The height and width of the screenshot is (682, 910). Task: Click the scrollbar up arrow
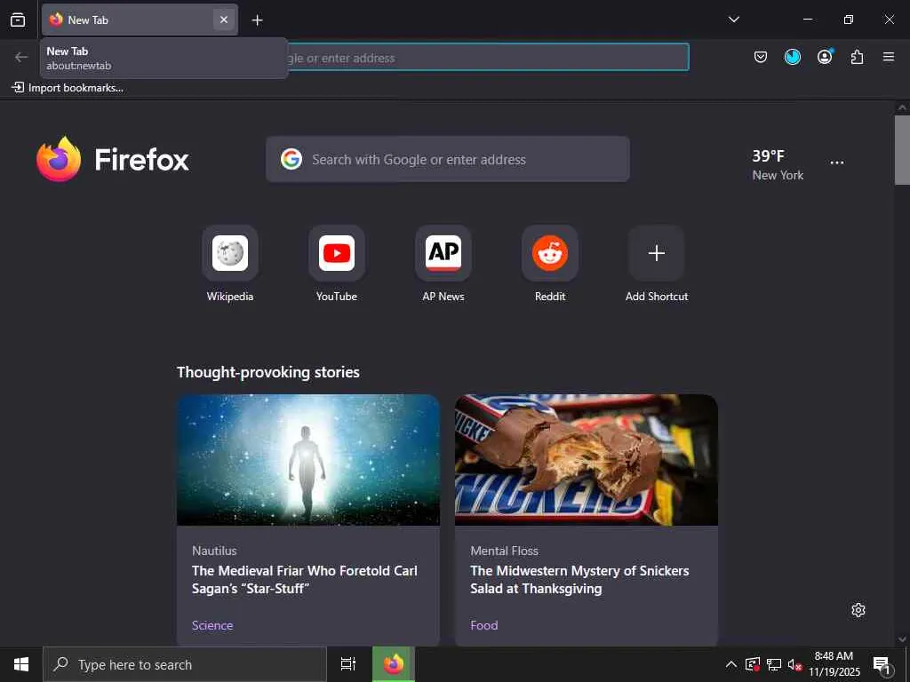coord(902,107)
